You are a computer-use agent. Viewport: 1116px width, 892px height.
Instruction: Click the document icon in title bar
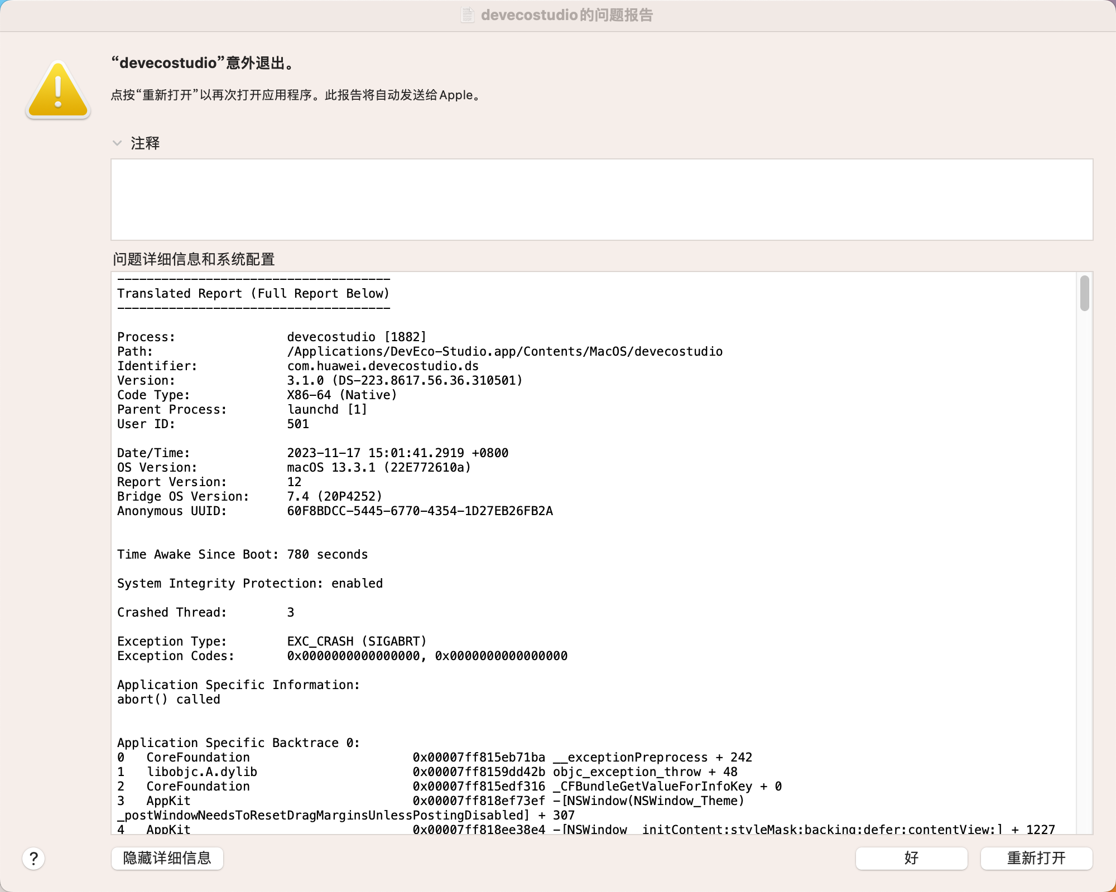tap(468, 15)
